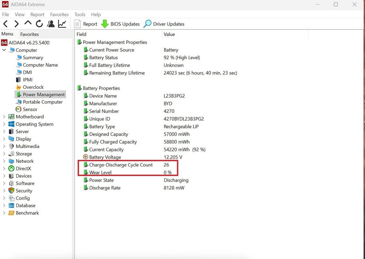Click the AIDA64 v6.25.5400 root icon
The width and height of the screenshot is (365, 259).
[x=4, y=43]
